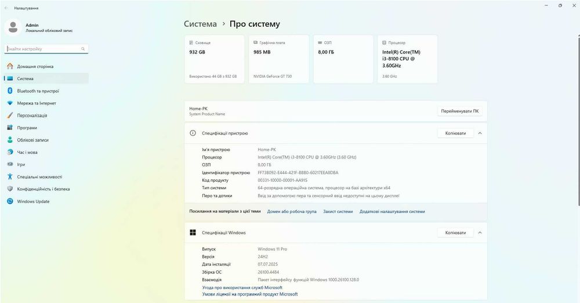
Task: Open Додаткові налаштування системи link
Action: coord(392,211)
